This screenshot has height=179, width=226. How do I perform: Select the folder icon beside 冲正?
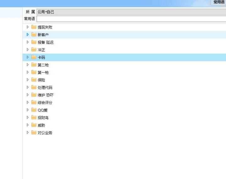click(x=34, y=50)
